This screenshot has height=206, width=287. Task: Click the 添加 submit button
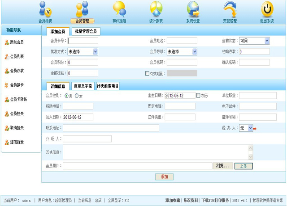(x=164, y=177)
